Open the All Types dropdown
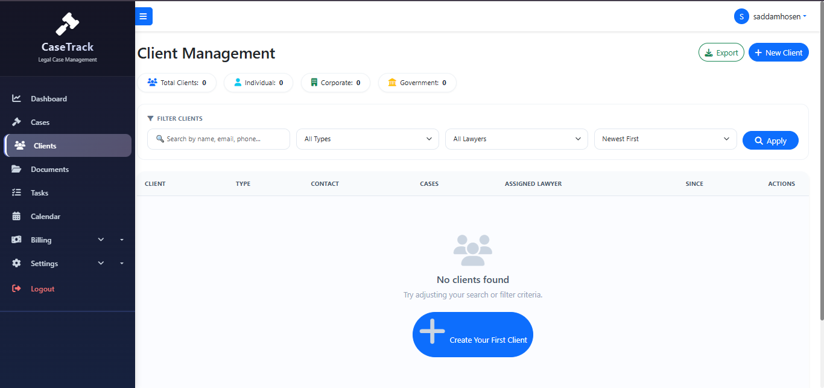Viewport: 824px width, 388px height. click(x=367, y=139)
